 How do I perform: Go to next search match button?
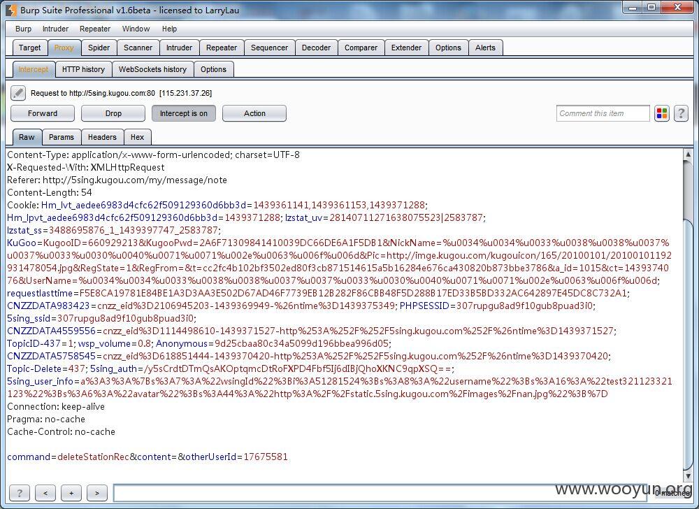coord(97,492)
